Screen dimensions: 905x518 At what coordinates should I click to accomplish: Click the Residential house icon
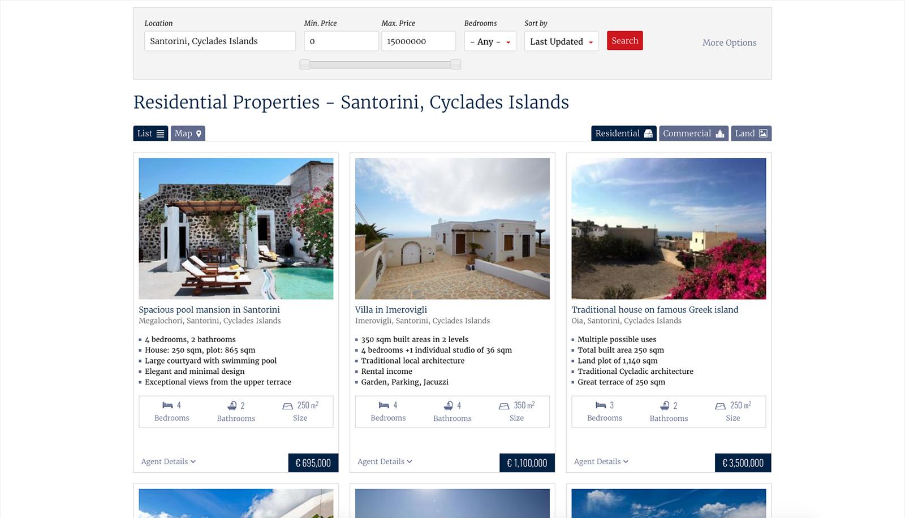pyautogui.click(x=648, y=133)
